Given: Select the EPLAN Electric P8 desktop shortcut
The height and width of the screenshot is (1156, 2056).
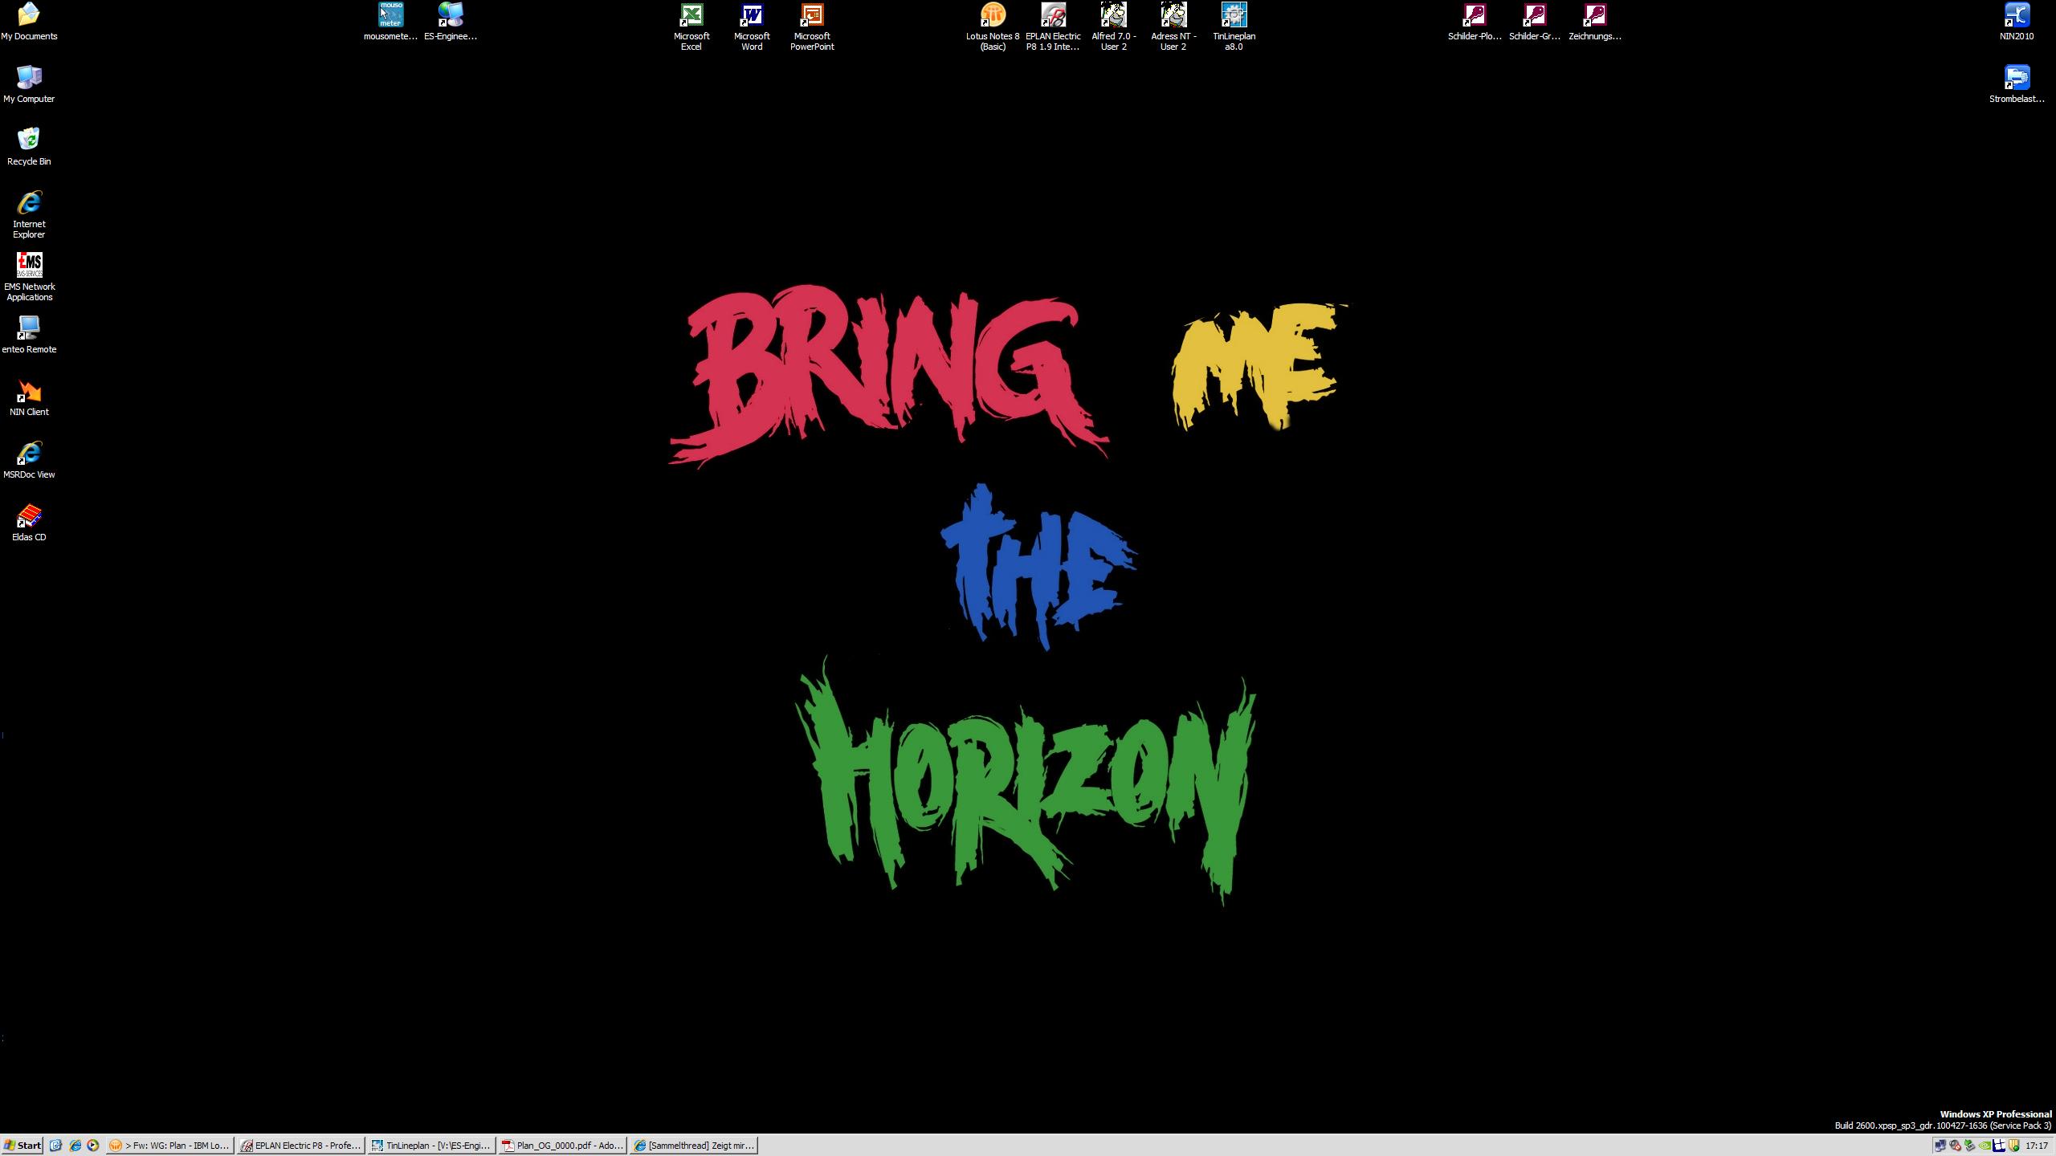Looking at the screenshot, I should click(1053, 16).
